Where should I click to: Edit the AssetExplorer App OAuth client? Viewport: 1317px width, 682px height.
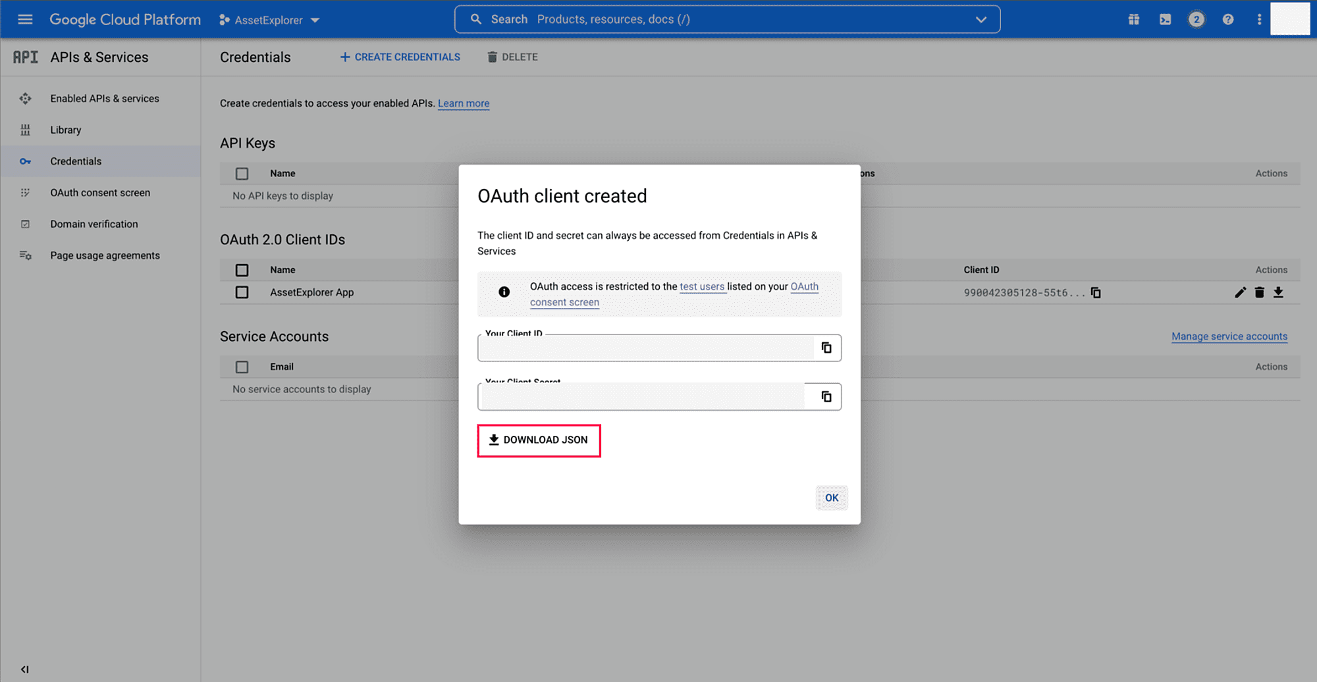click(1240, 293)
